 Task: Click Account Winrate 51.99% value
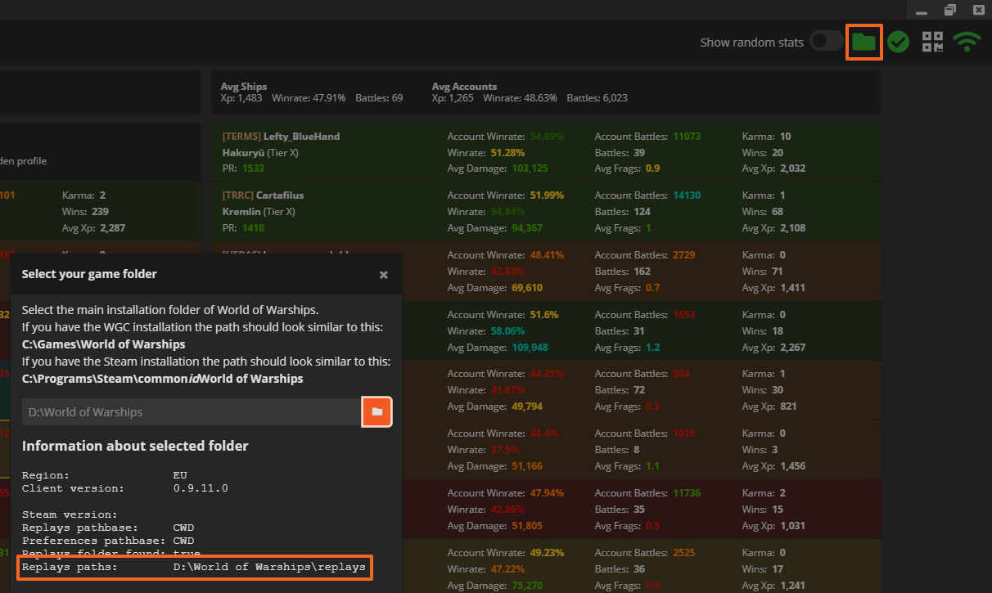[547, 195]
